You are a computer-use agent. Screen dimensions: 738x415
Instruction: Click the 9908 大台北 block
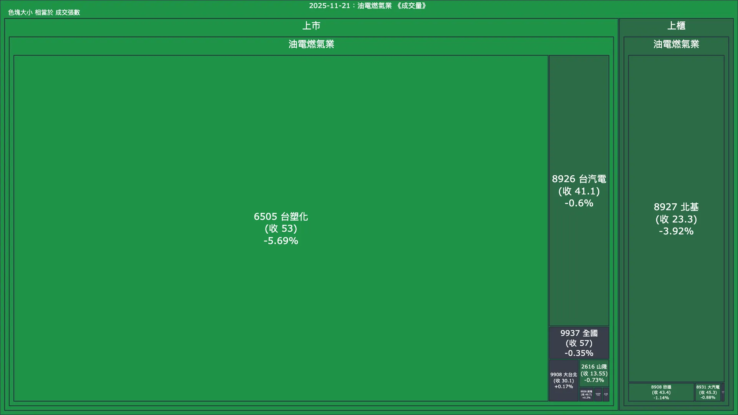pyautogui.click(x=563, y=380)
